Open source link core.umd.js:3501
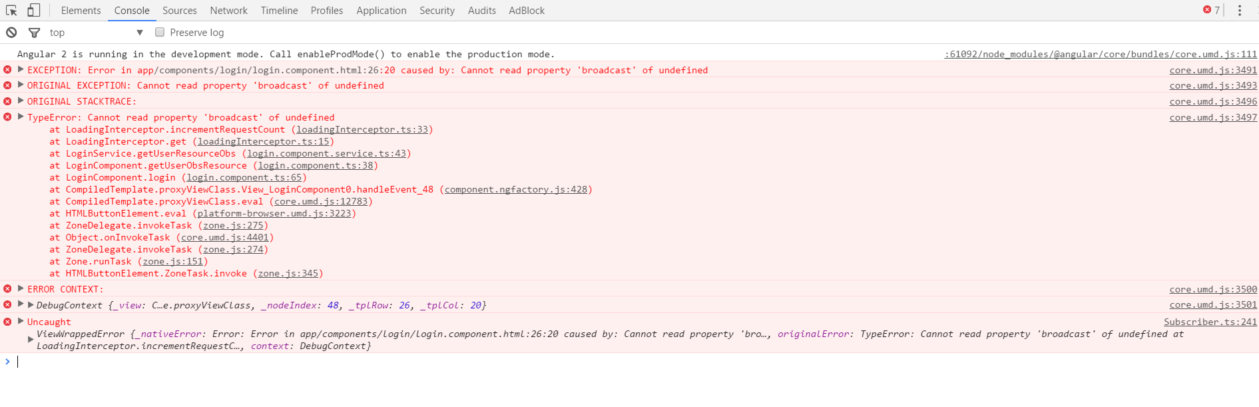 pyautogui.click(x=1213, y=305)
